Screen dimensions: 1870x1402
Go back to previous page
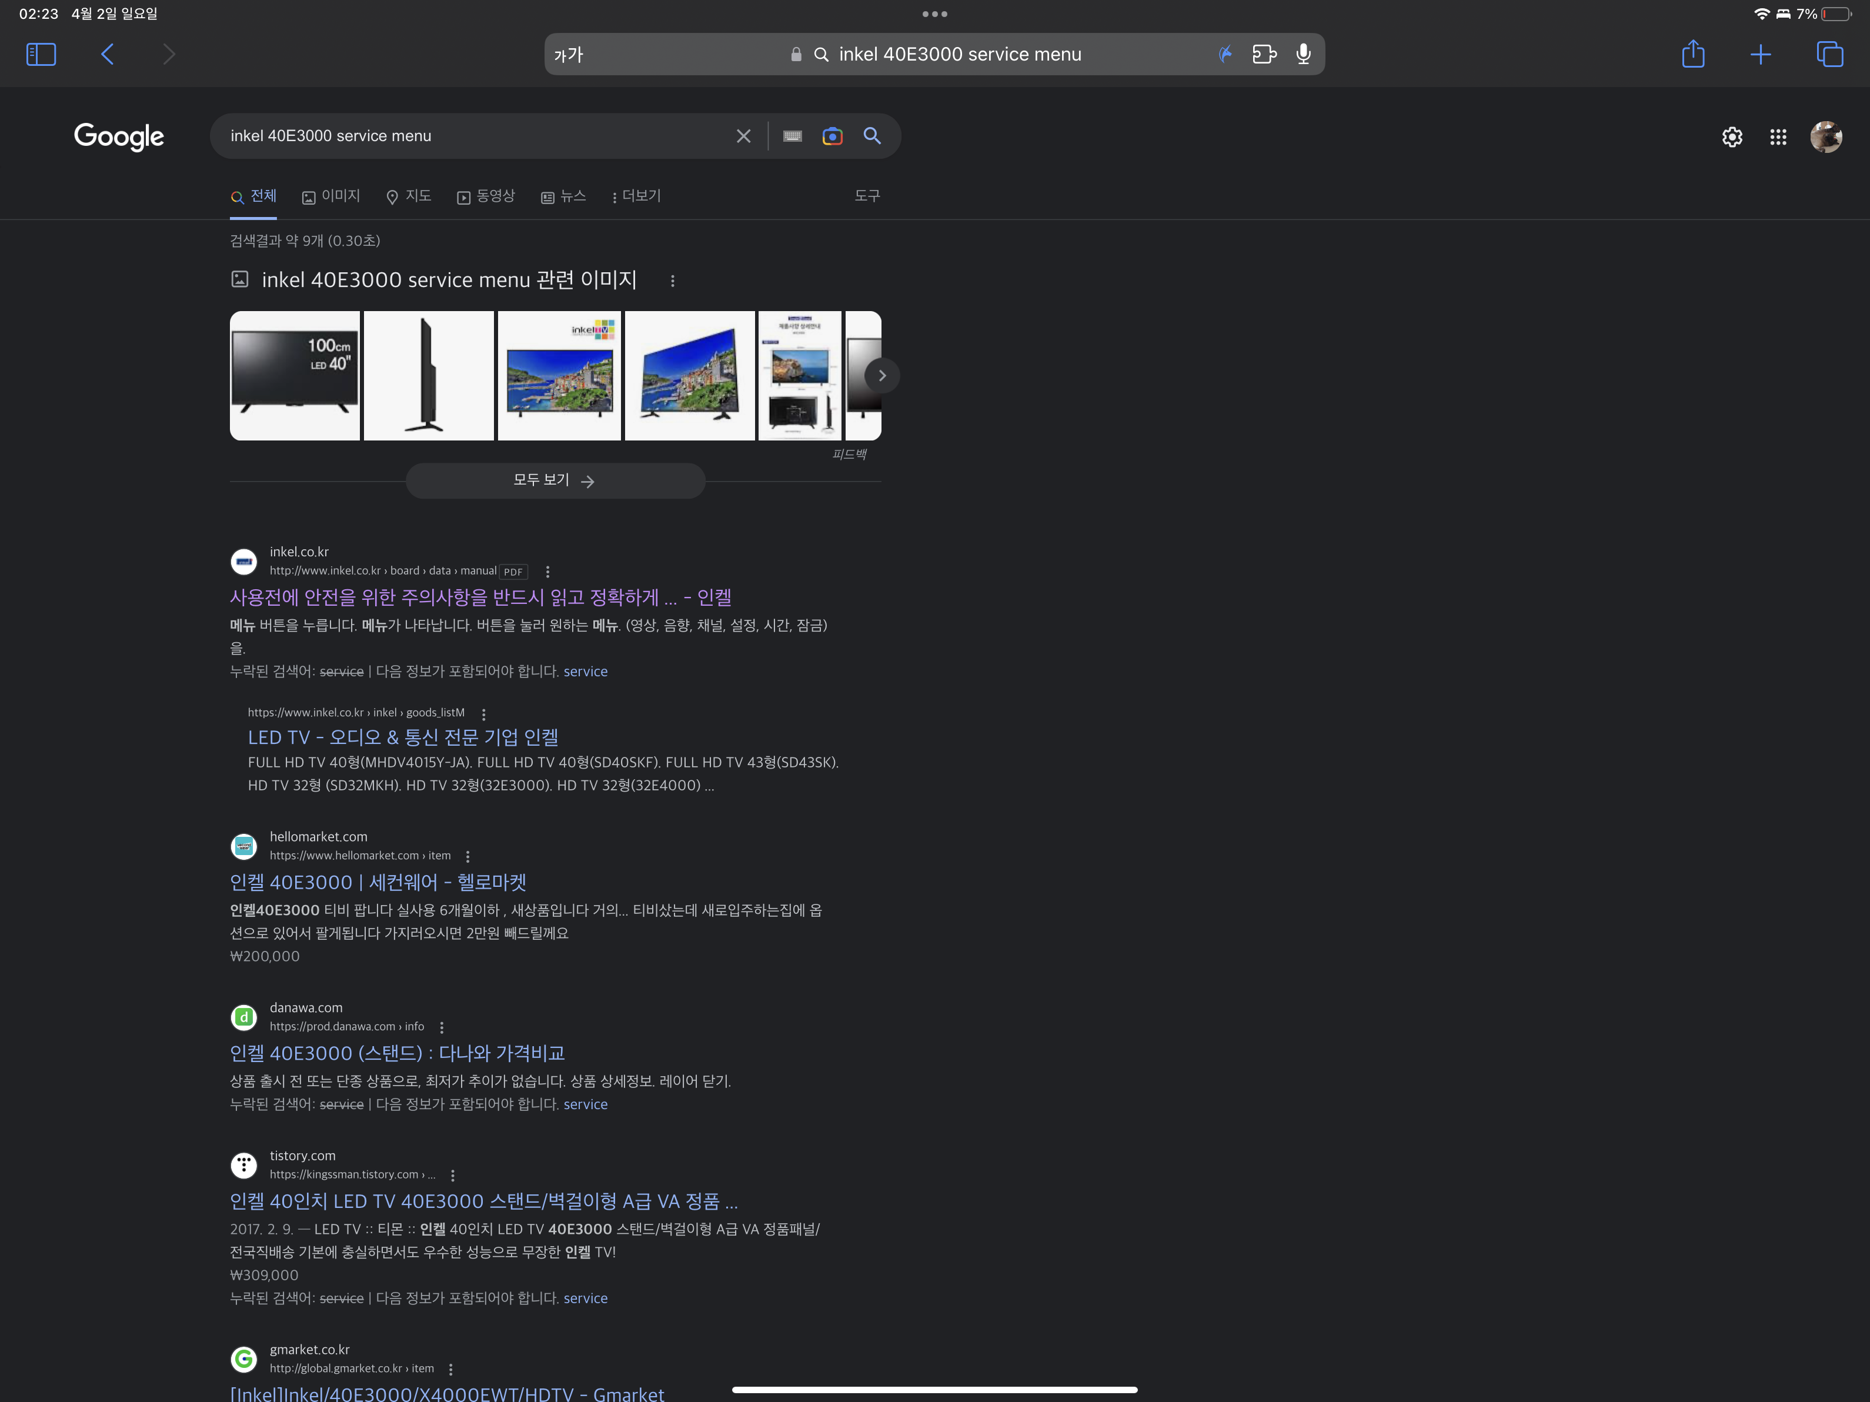(x=108, y=54)
